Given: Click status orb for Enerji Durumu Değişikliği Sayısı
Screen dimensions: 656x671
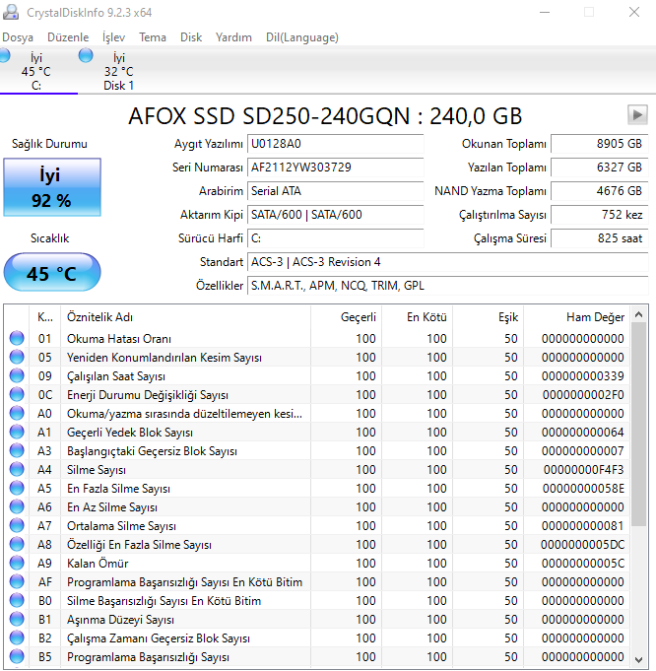Looking at the screenshot, I should pos(17,394).
